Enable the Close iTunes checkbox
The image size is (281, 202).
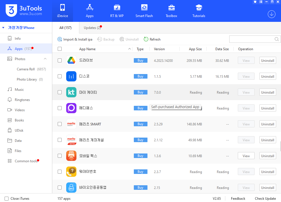[x=7, y=198]
